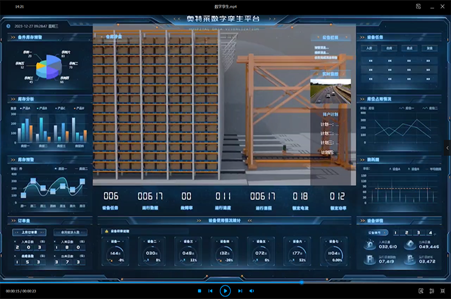Stop the video playback

(x=200, y=291)
